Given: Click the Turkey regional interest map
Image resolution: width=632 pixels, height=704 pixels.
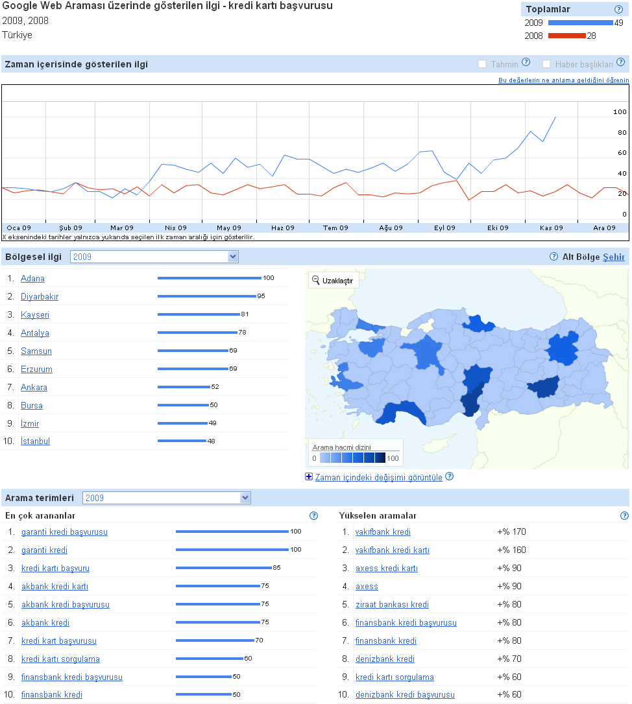Looking at the screenshot, I should click(467, 369).
